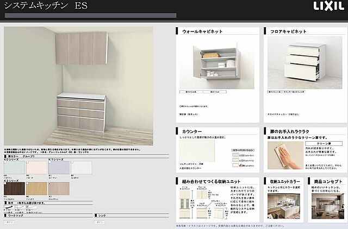This screenshot has width=348, height=229.
Task: Select the second counter color variation swatch
Action: click(x=235, y=160)
